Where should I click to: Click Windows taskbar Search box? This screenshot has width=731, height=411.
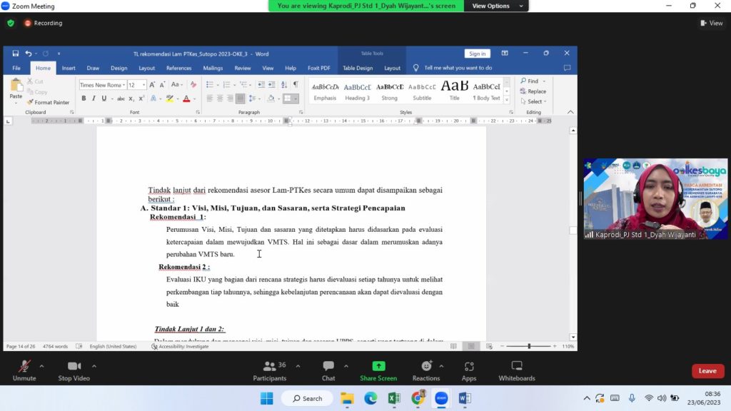pyautogui.click(x=307, y=398)
